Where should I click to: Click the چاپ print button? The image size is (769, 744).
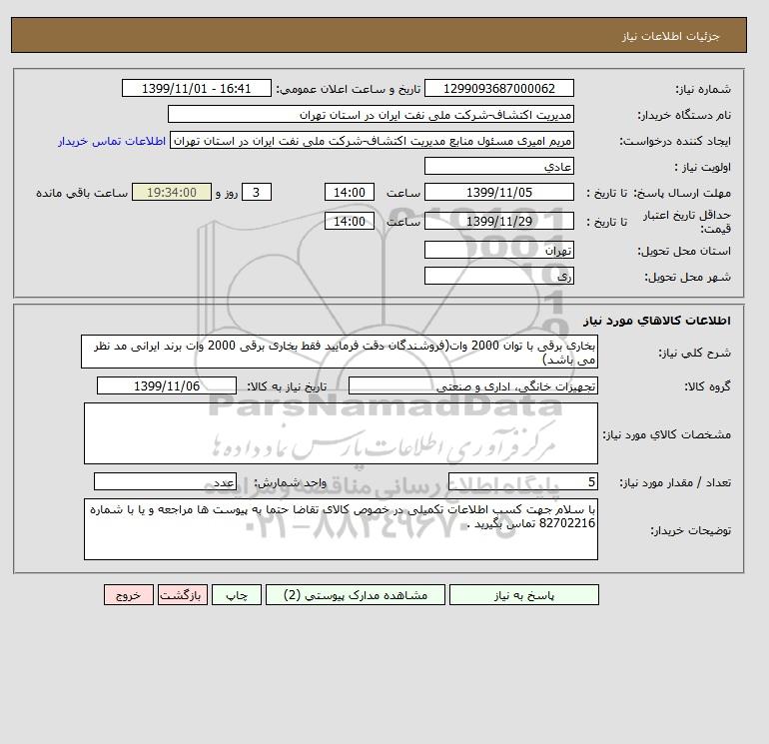click(x=237, y=595)
